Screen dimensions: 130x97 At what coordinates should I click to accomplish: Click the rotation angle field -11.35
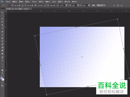[x=62, y=5]
